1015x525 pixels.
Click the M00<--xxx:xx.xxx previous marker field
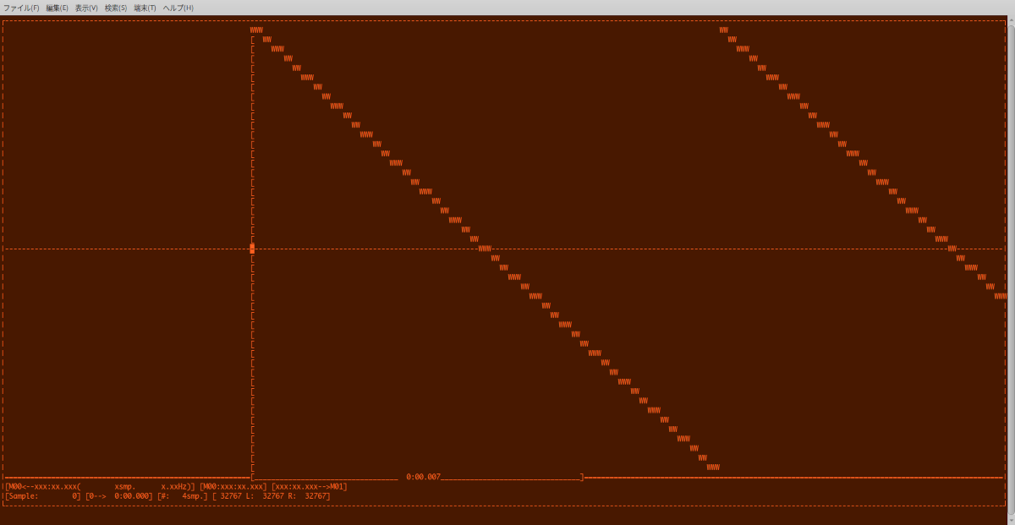tap(42, 487)
